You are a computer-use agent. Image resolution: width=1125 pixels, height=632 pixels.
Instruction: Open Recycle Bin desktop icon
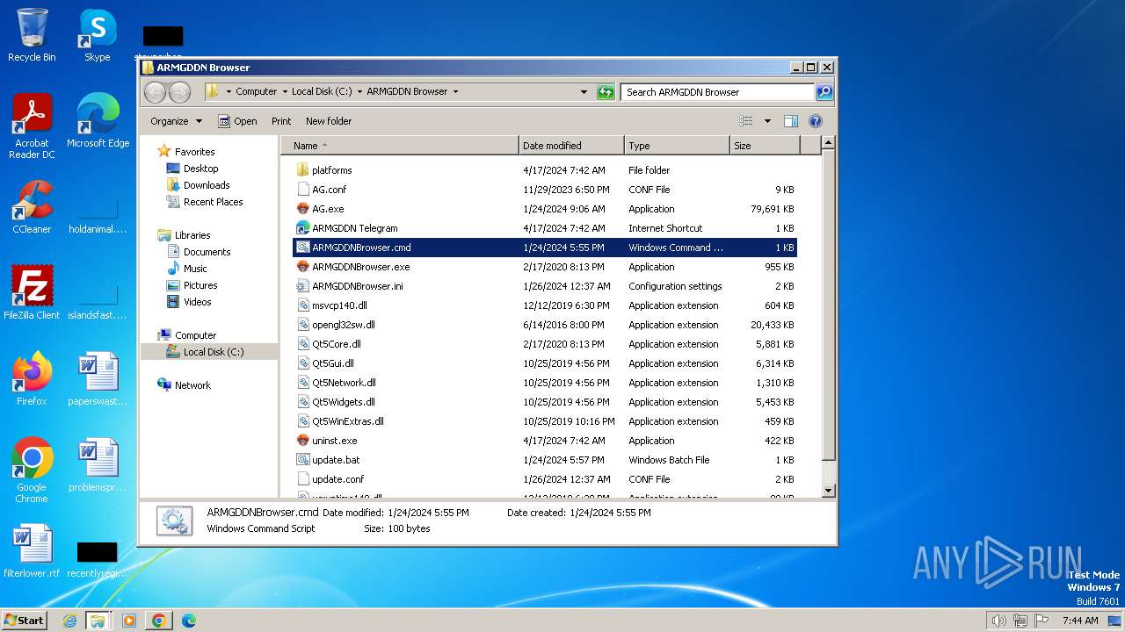32,35
